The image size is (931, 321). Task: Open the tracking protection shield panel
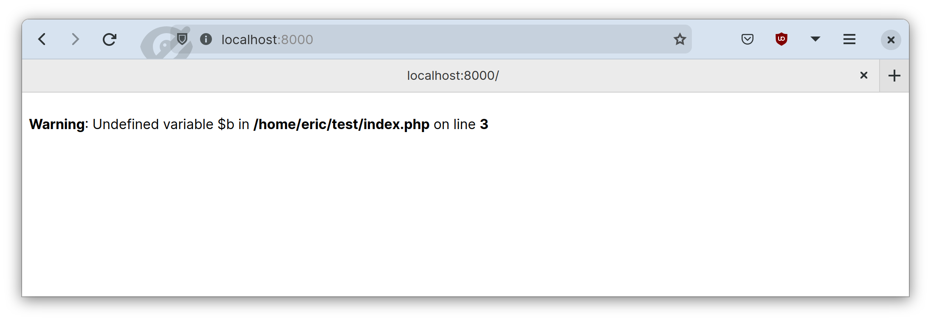183,39
